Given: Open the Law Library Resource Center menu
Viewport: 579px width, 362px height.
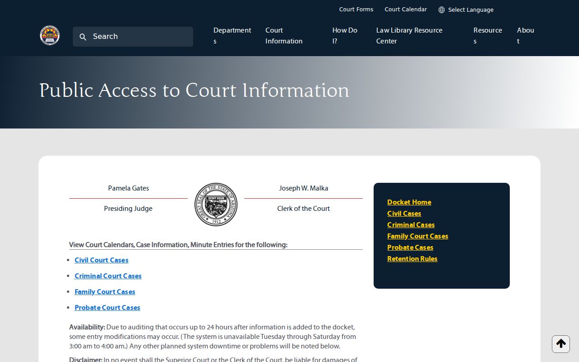Looking at the screenshot, I should (409, 36).
